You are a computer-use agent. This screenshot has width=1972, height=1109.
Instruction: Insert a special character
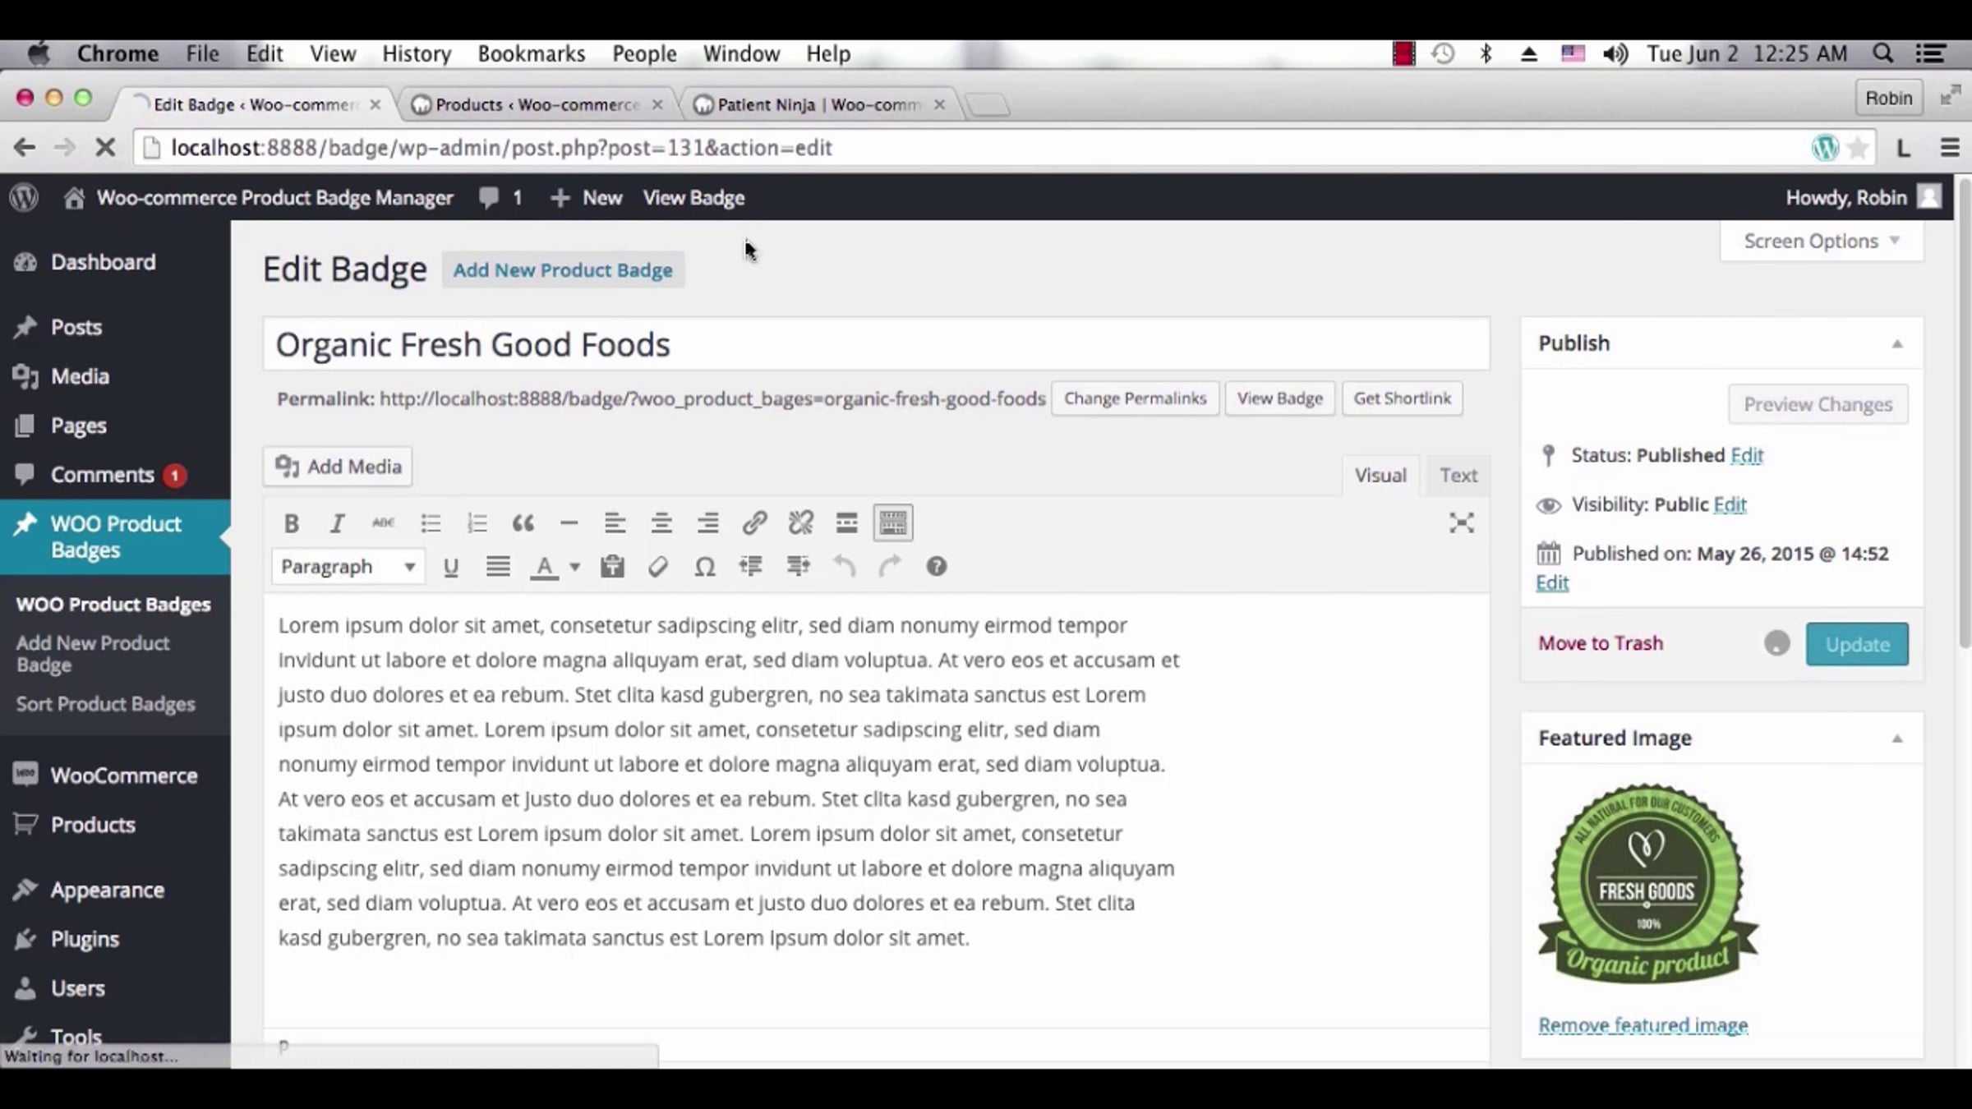(704, 567)
